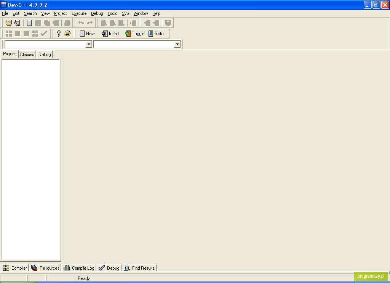Screen dimensions: 390x283
Task: Open the File menu
Action: pos(5,13)
